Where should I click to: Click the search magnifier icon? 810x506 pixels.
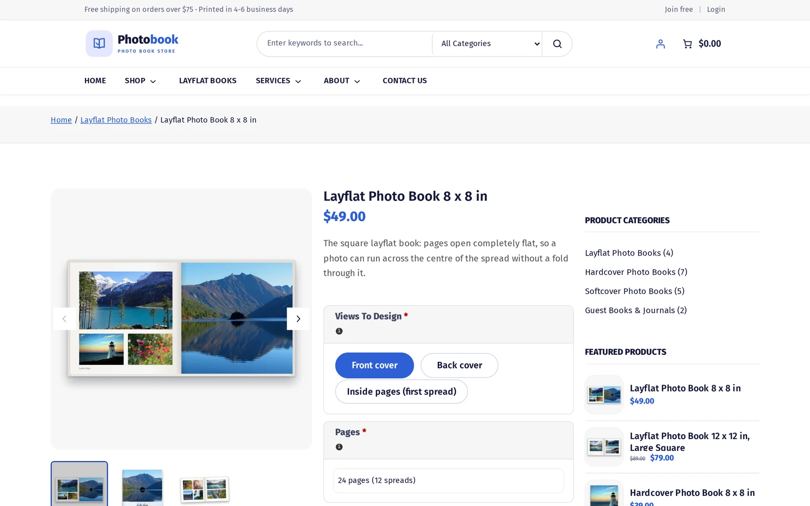click(x=557, y=44)
